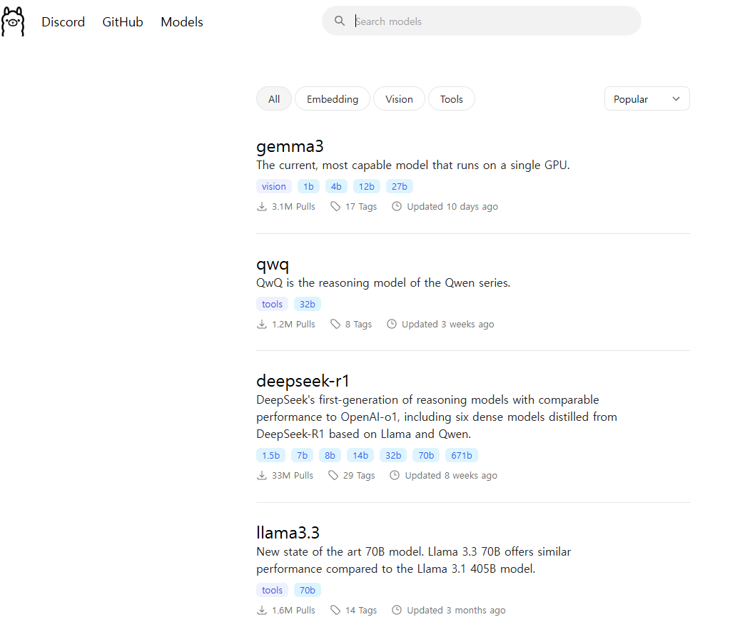Screen dimensions: 740x622
Task: Enable the Vision filter
Action: click(399, 99)
